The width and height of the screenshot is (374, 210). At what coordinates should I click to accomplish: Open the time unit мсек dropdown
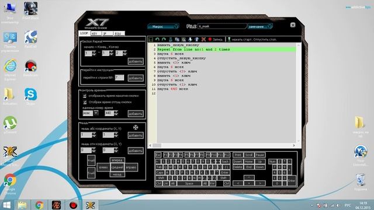[96, 113]
